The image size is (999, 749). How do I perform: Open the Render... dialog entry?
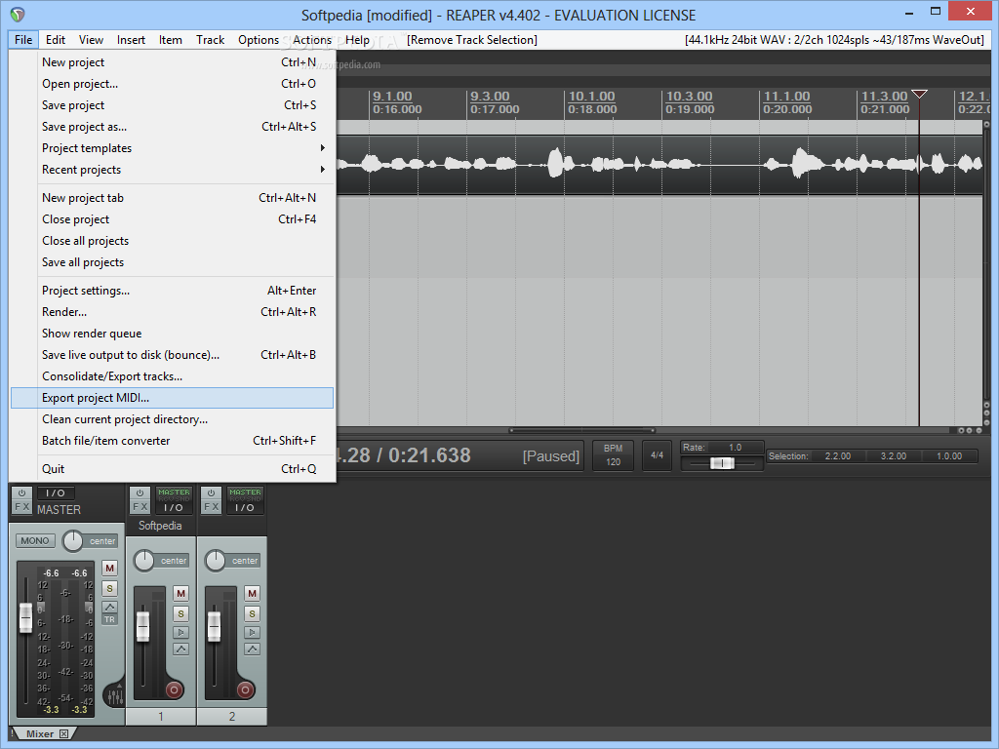172,311
